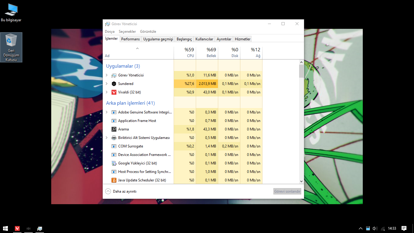Open the Dosya menu
This screenshot has width=414, height=233.
110,32
